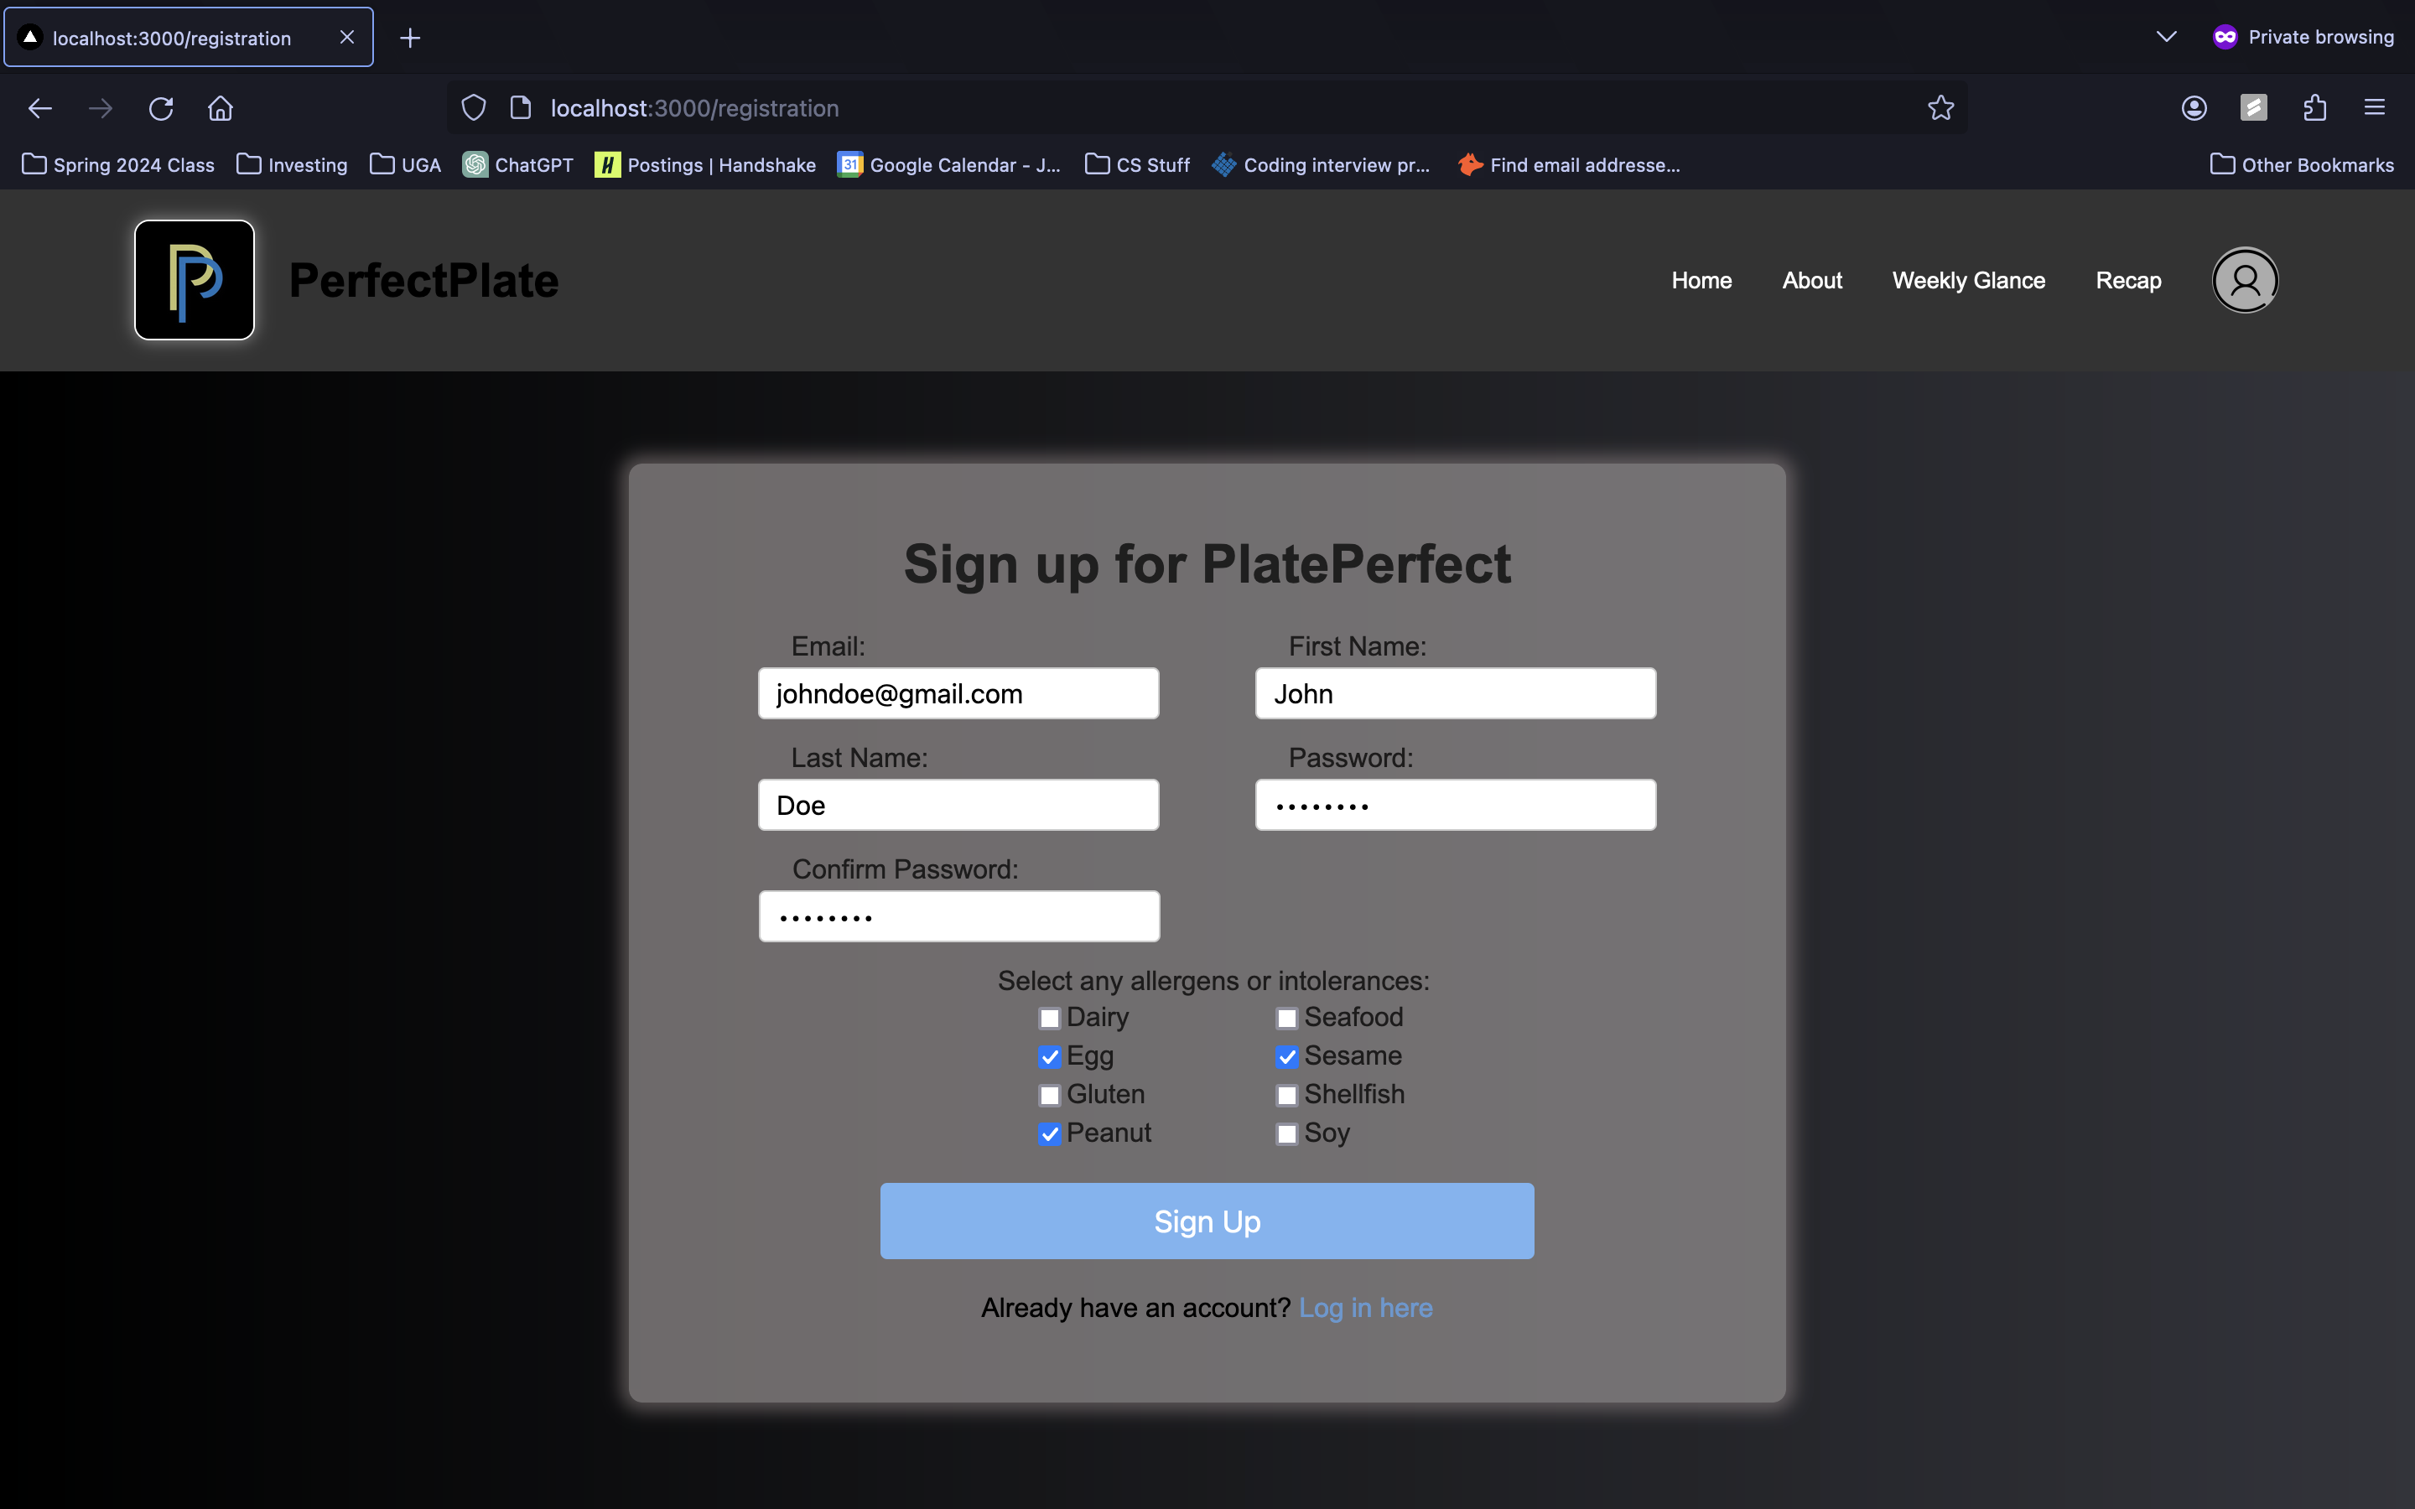Bookmark this page with the star icon
2415x1509 pixels.
(x=1940, y=108)
